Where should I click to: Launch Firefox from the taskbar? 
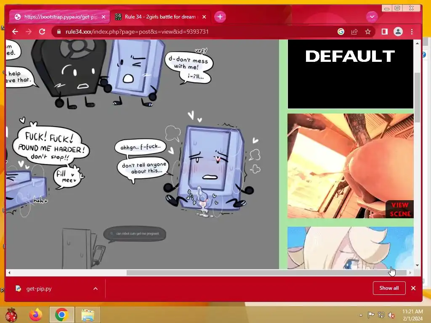36,315
